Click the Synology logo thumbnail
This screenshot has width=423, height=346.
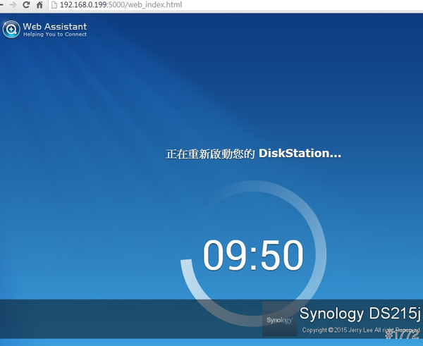click(278, 319)
